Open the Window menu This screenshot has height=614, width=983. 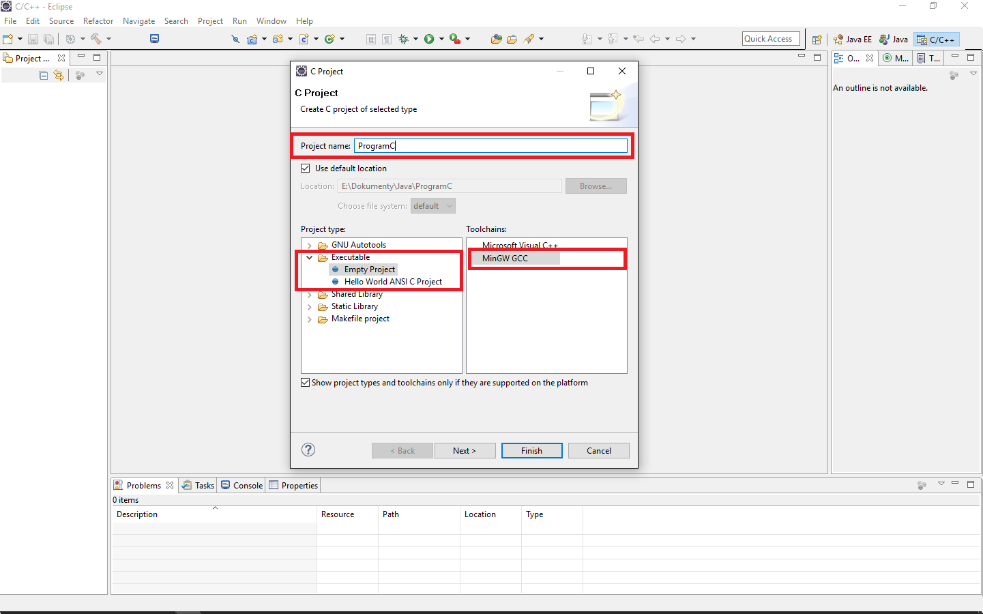click(x=271, y=21)
